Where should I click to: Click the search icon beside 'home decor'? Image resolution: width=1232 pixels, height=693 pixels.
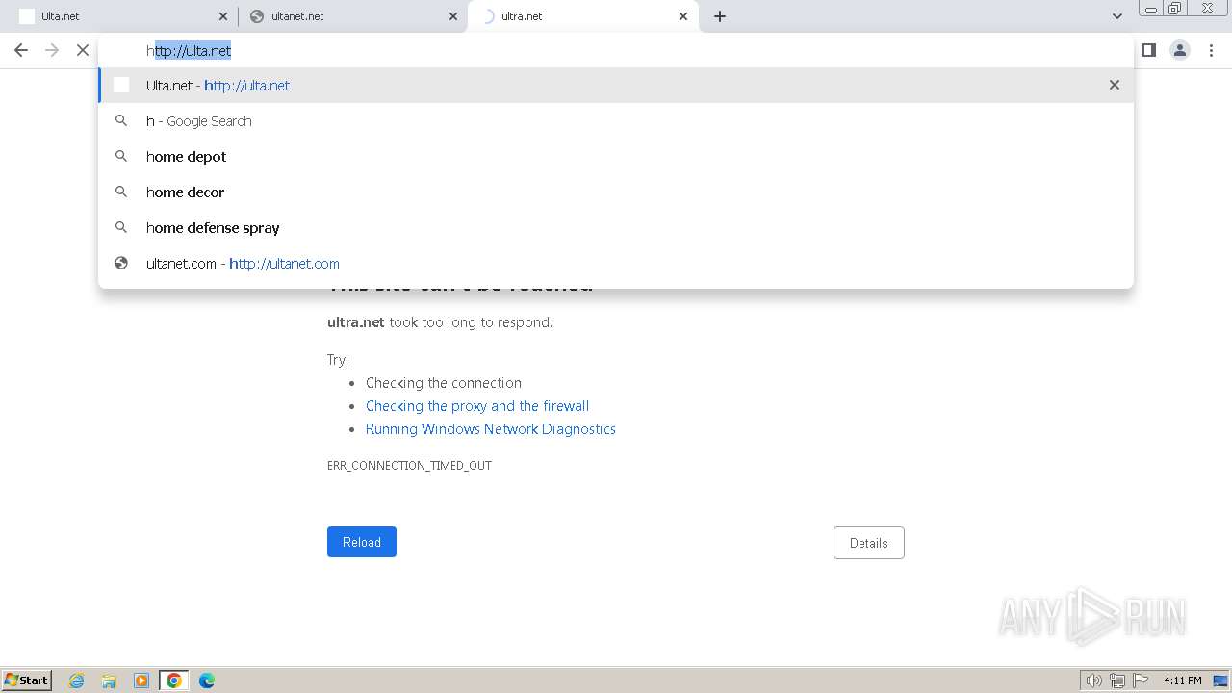point(121,192)
